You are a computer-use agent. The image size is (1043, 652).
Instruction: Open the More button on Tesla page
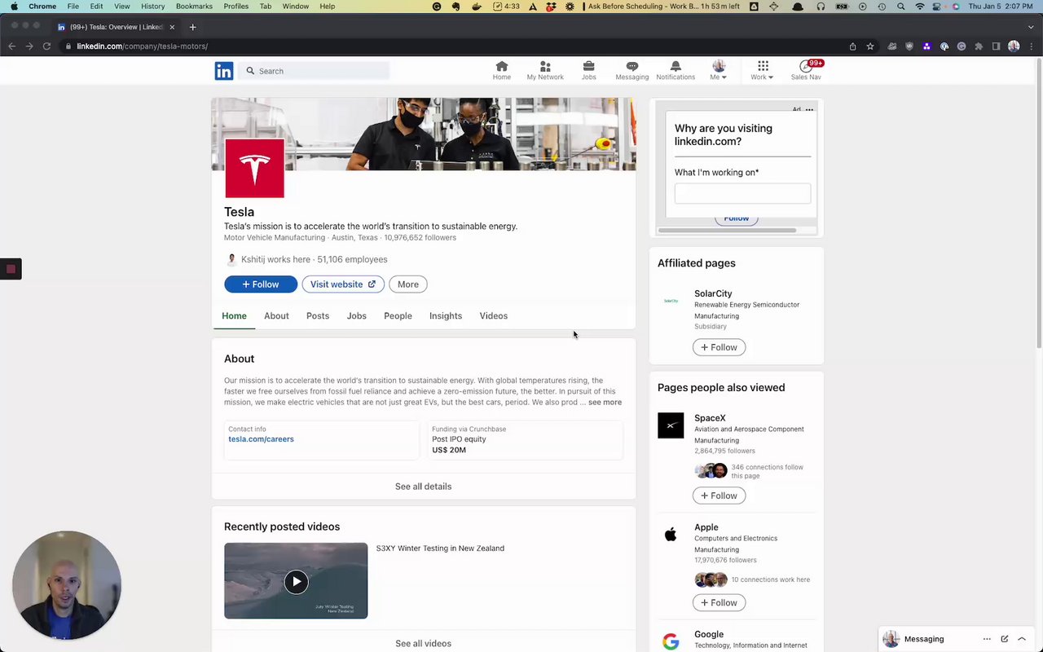pyautogui.click(x=408, y=284)
